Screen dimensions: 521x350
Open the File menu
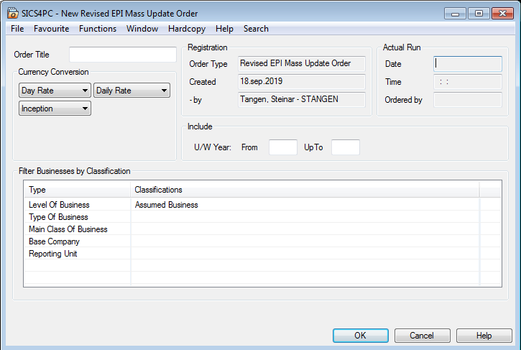click(17, 29)
